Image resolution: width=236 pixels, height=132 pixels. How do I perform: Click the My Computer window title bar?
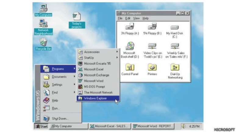pos(153,13)
